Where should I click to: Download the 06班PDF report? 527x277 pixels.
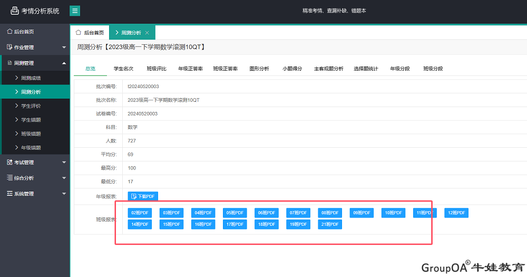[x=267, y=213]
